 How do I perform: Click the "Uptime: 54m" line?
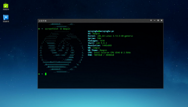94,38
